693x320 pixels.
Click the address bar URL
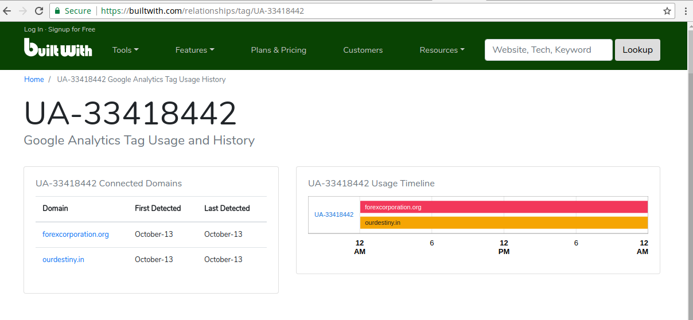[x=203, y=11]
